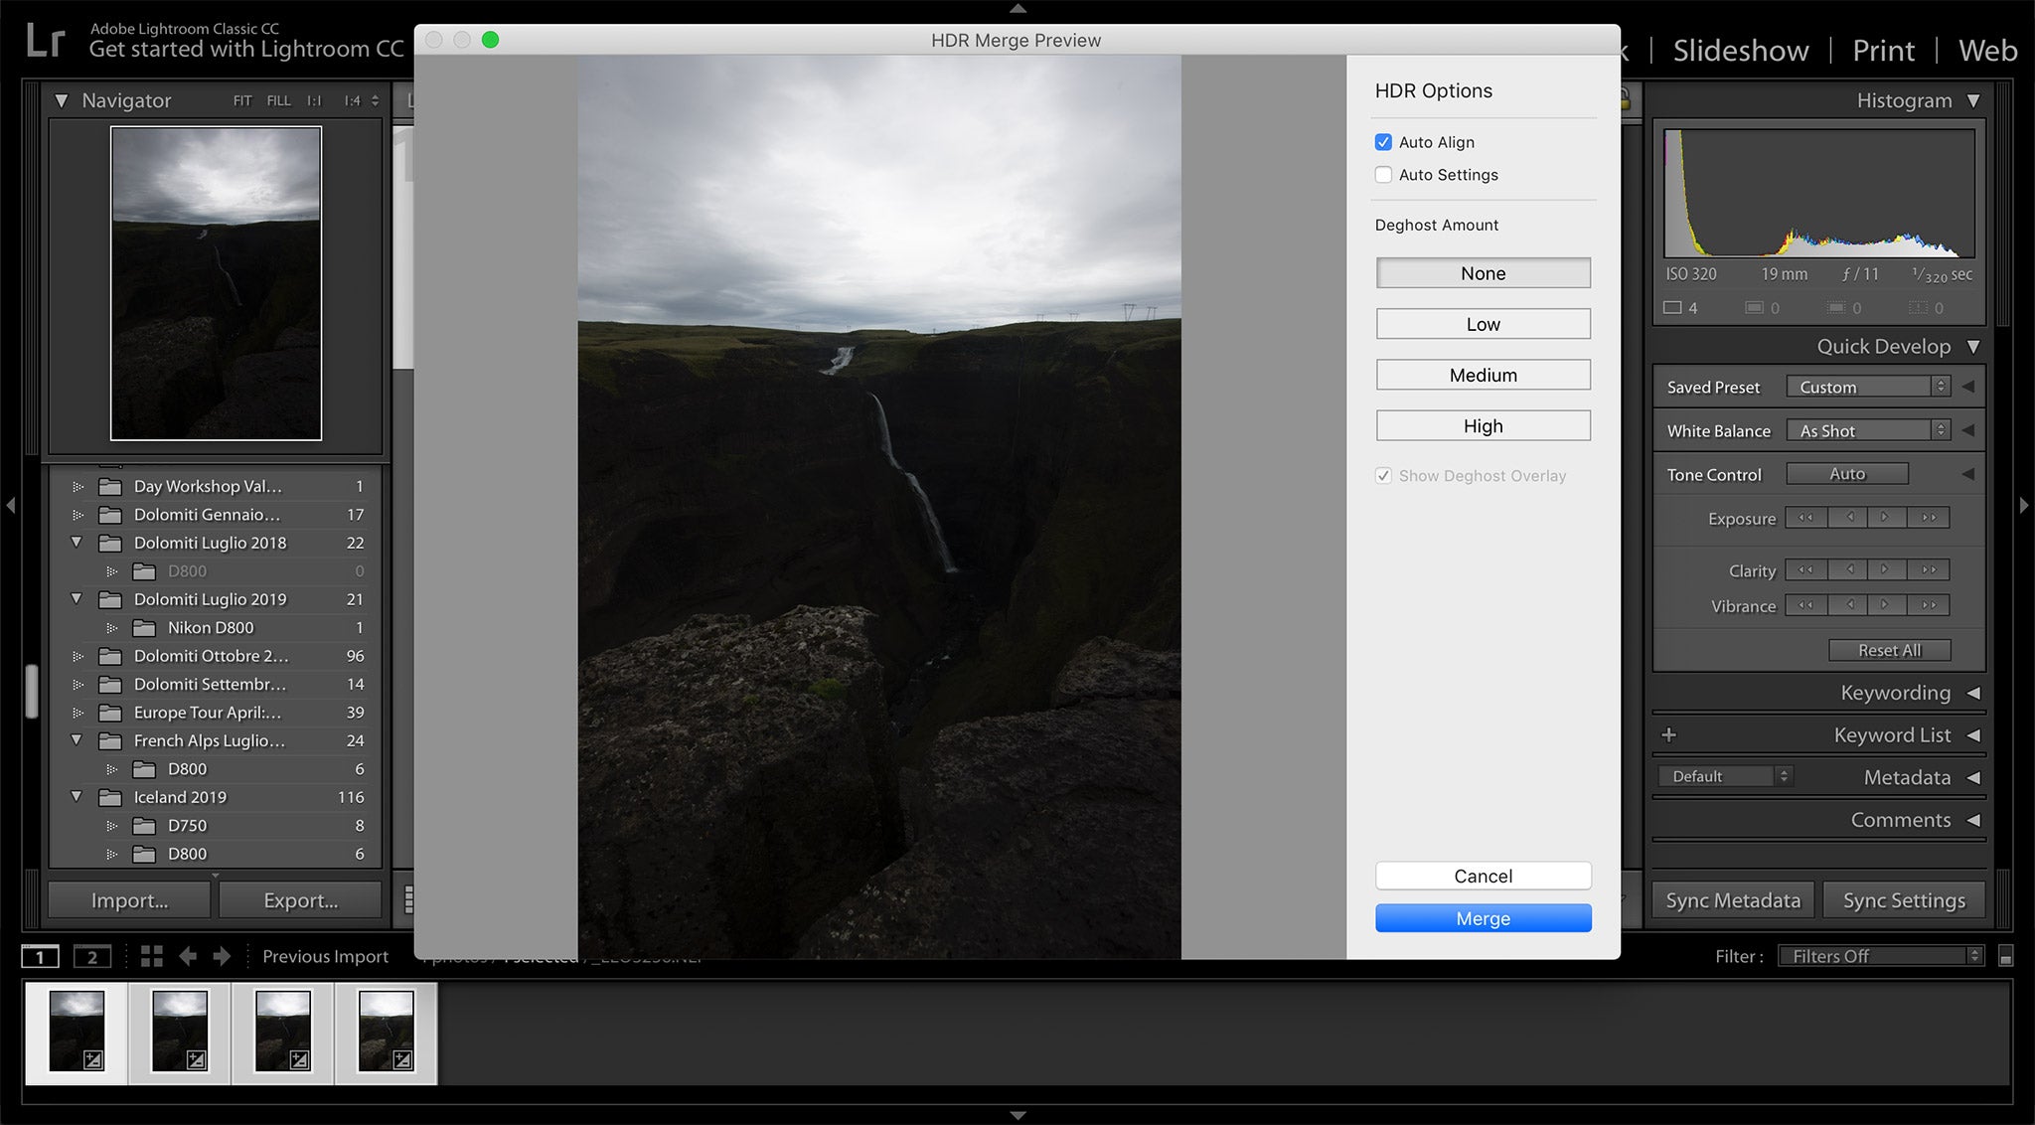The width and height of the screenshot is (2035, 1125).
Task: Select the fourth thumbnail in the filmstrip
Action: [x=388, y=1032]
